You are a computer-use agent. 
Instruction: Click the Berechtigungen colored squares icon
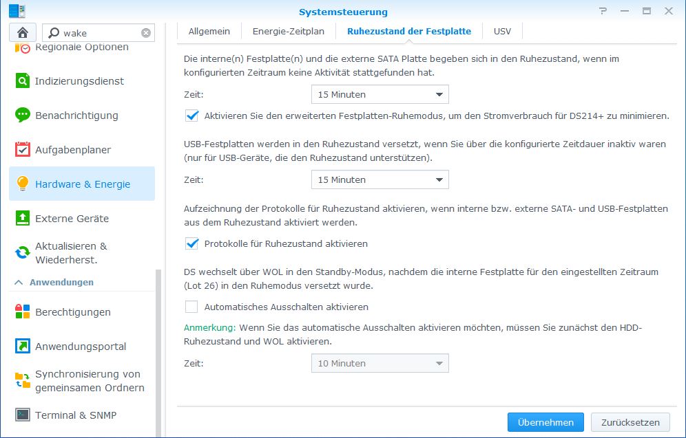22,311
